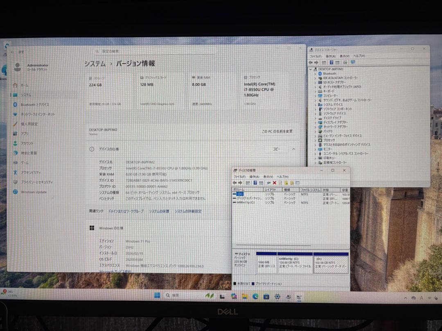Open 表示(V) menu in Device Manager

pos(344,56)
